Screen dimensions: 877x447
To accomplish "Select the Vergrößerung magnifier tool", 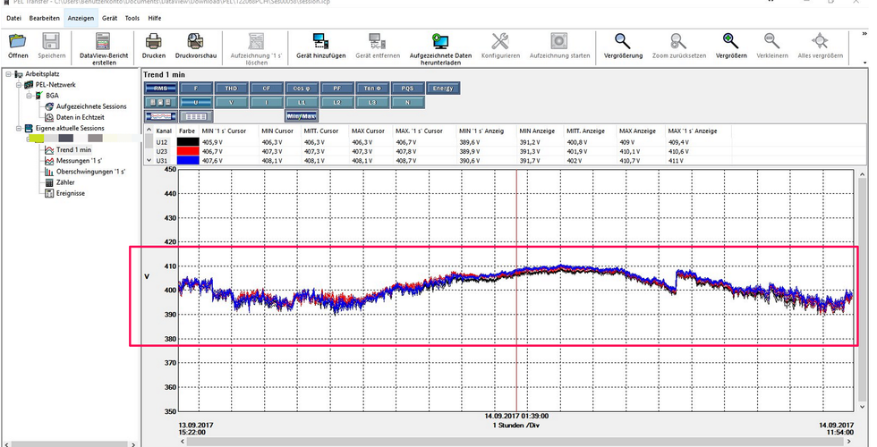I will click(622, 41).
